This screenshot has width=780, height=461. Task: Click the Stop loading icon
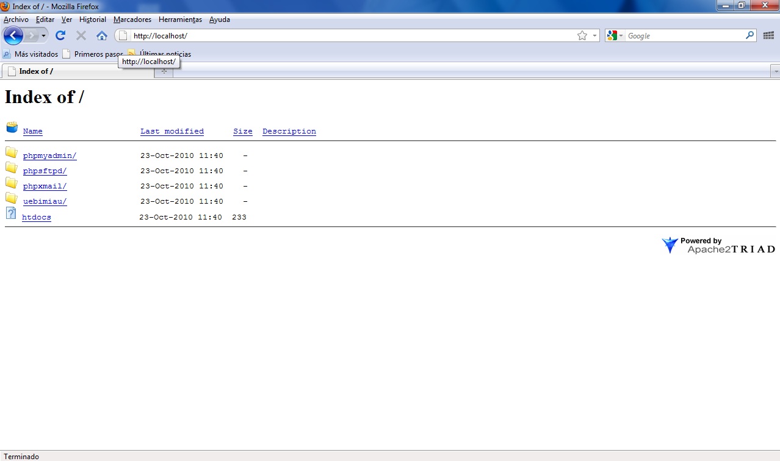click(81, 35)
